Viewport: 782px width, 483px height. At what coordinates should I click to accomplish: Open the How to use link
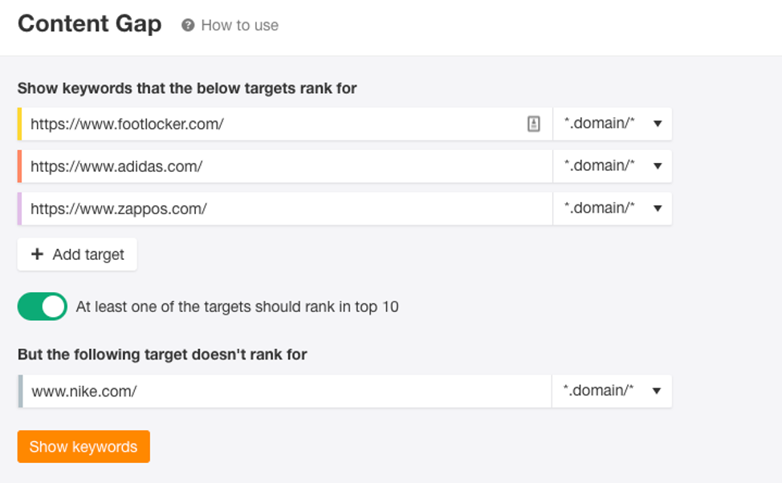point(239,25)
